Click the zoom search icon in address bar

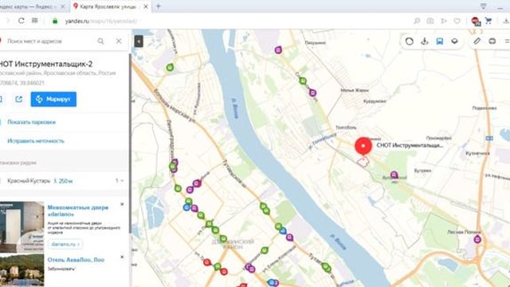[417, 21]
